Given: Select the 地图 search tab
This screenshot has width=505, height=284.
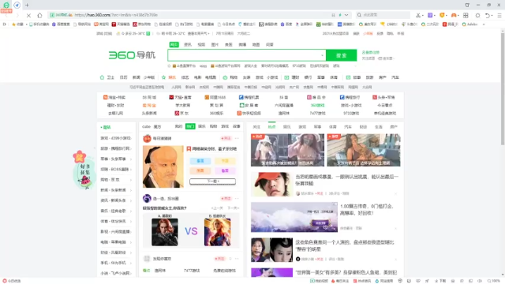Looking at the screenshot, I should (x=256, y=44).
